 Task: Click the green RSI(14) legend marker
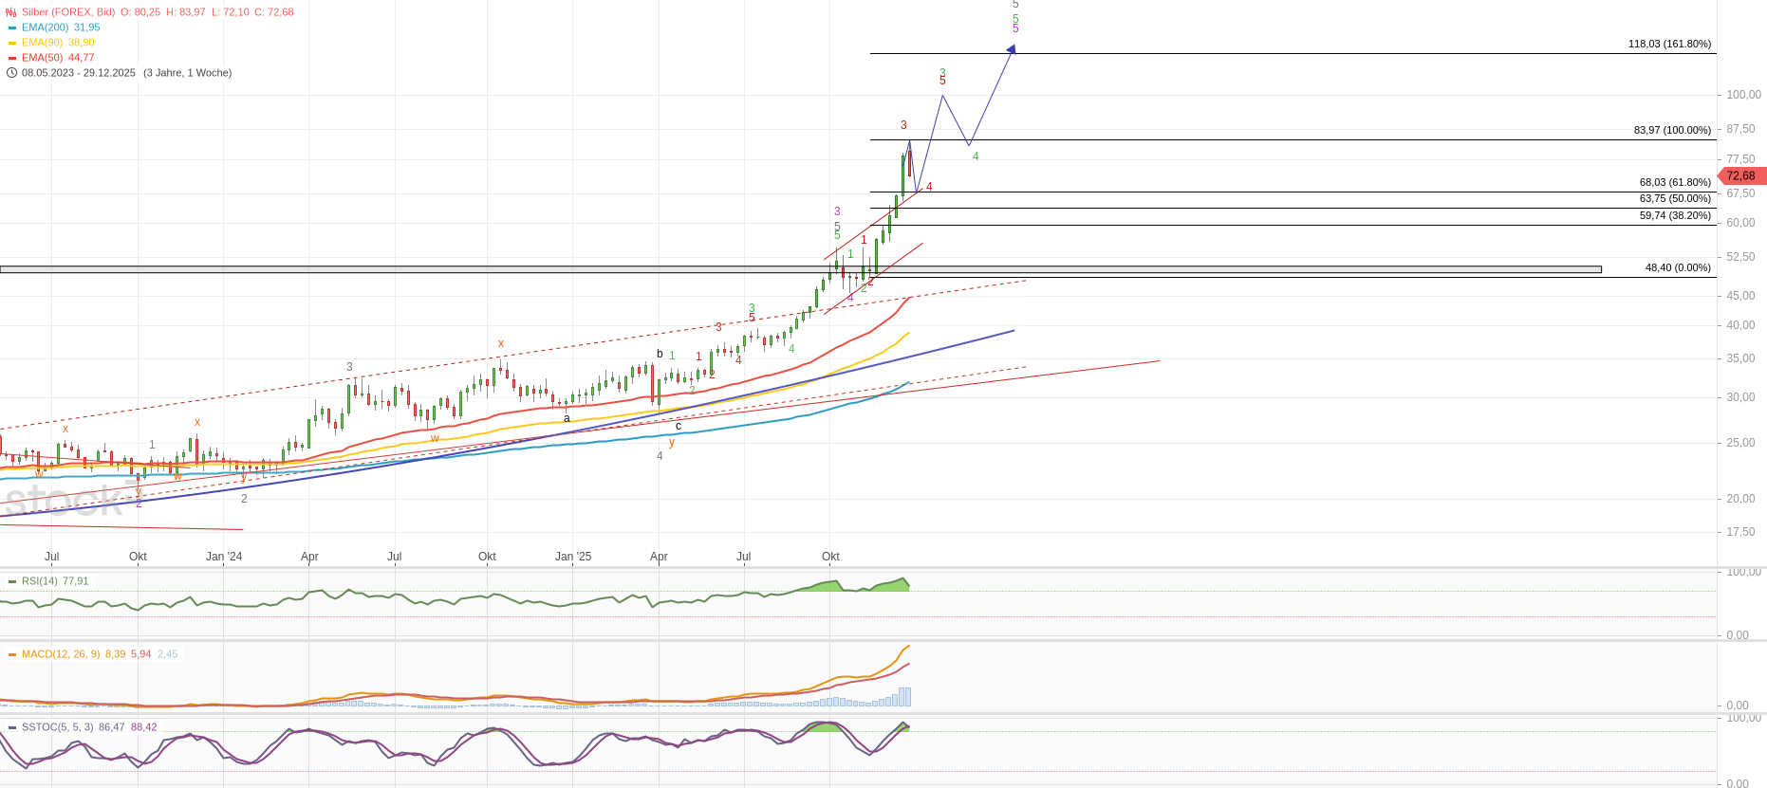point(11,581)
